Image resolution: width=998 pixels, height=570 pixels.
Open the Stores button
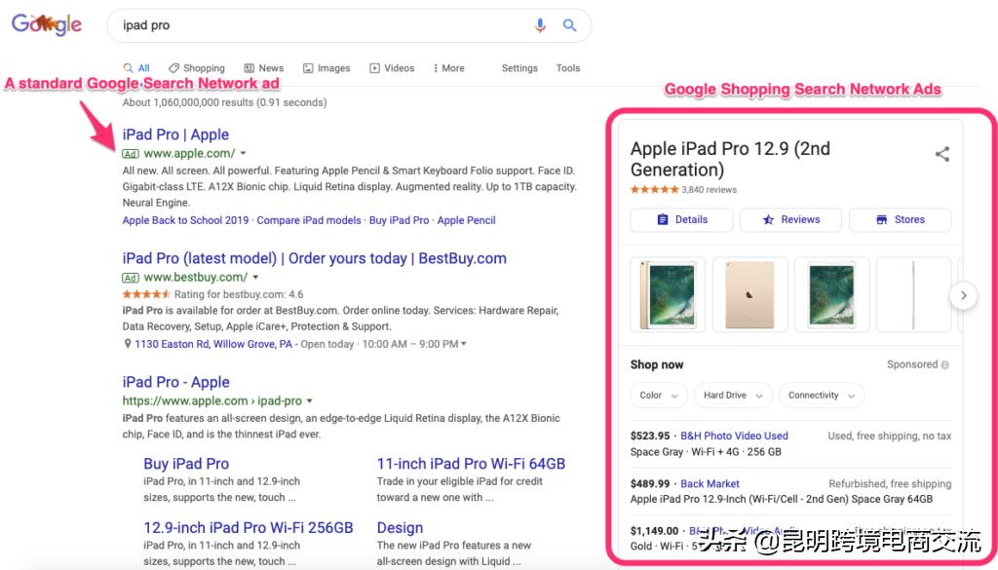[x=900, y=219]
